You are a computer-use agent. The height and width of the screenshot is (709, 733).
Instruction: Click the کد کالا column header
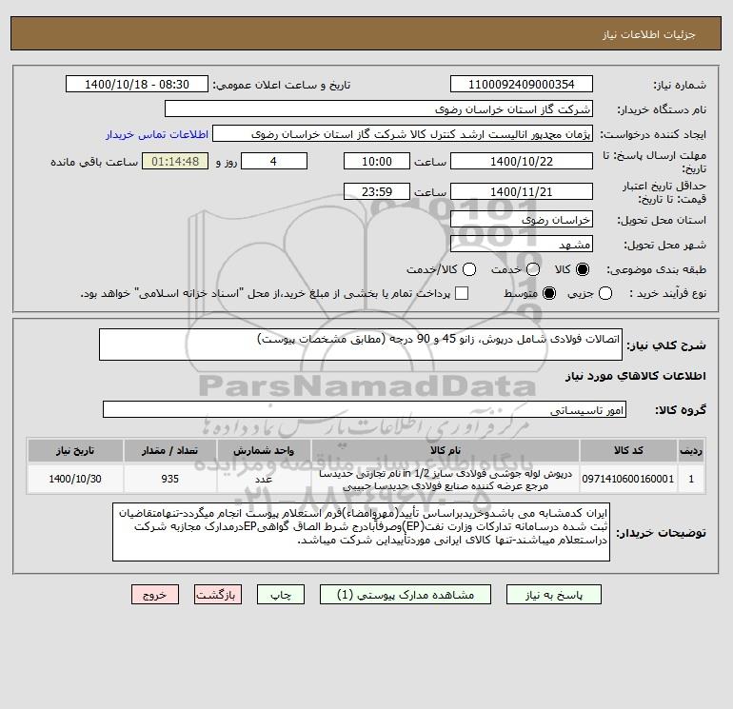(628, 450)
